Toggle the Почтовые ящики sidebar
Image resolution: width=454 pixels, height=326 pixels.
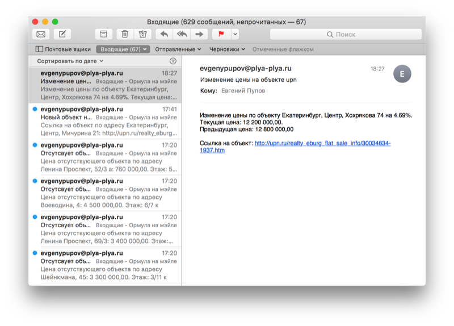[x=62, y=49]
